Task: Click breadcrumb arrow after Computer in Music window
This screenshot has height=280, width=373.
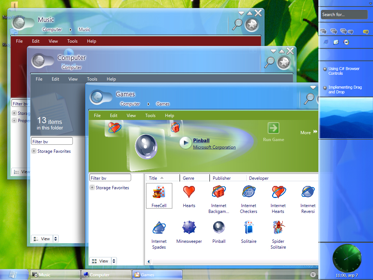Action: pyautogui.click(x=71, y=30)
